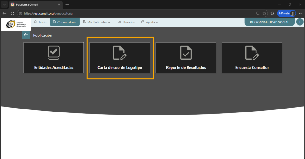305x159 pixels.
Task: Open the Encuesta Consultor card
Action: pos(252,58)
